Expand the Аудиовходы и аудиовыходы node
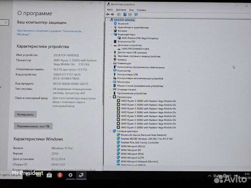 click(x=112, y=28)
